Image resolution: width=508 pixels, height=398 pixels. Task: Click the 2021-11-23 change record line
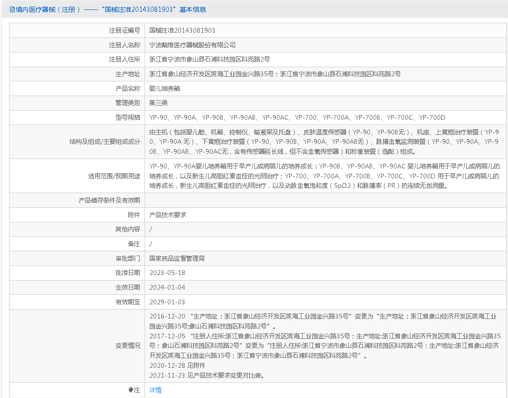(x=206, y=376)
